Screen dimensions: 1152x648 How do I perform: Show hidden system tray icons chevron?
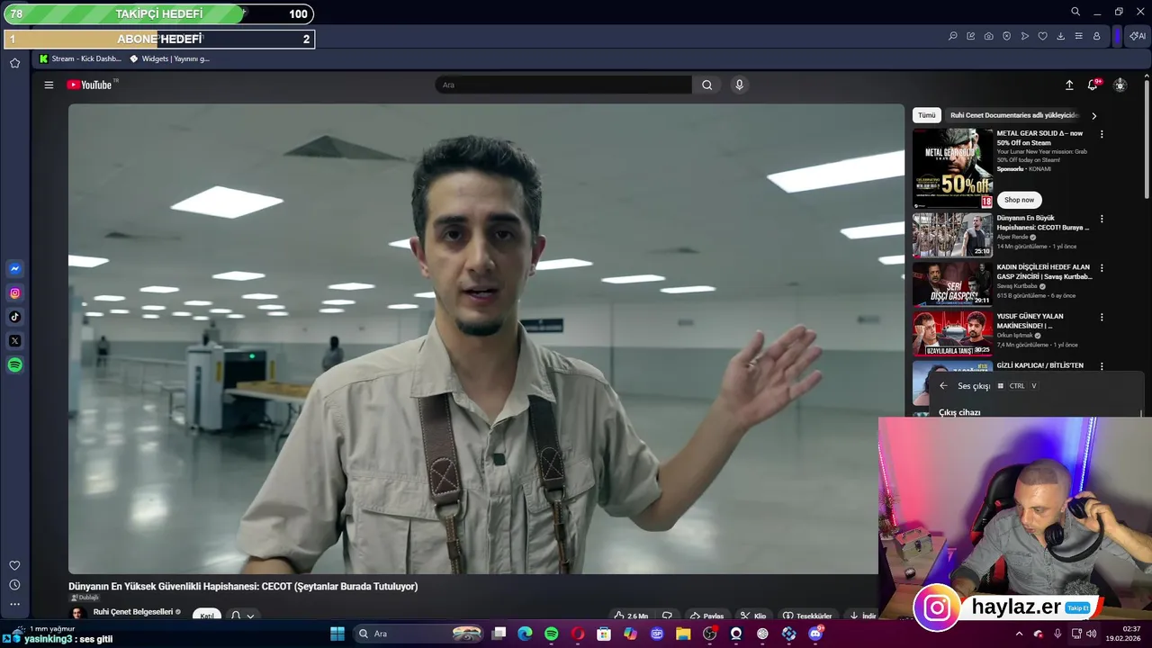point(1019,634)
